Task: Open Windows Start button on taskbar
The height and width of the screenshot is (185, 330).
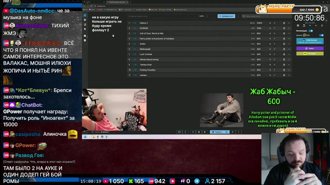Action: click(85, 137)
